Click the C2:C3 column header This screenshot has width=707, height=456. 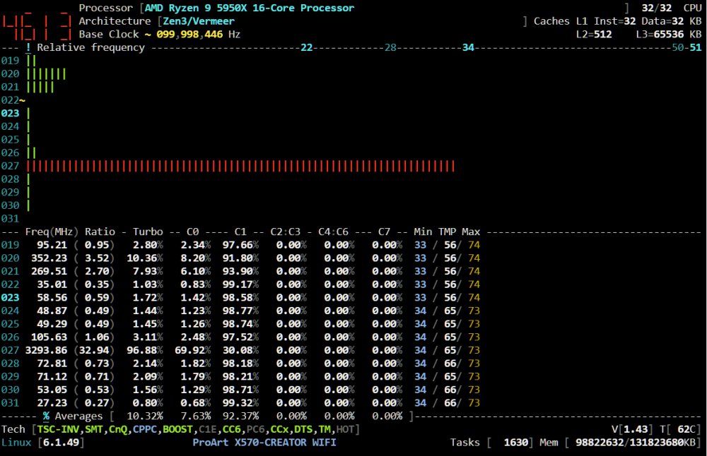point(286,232)
